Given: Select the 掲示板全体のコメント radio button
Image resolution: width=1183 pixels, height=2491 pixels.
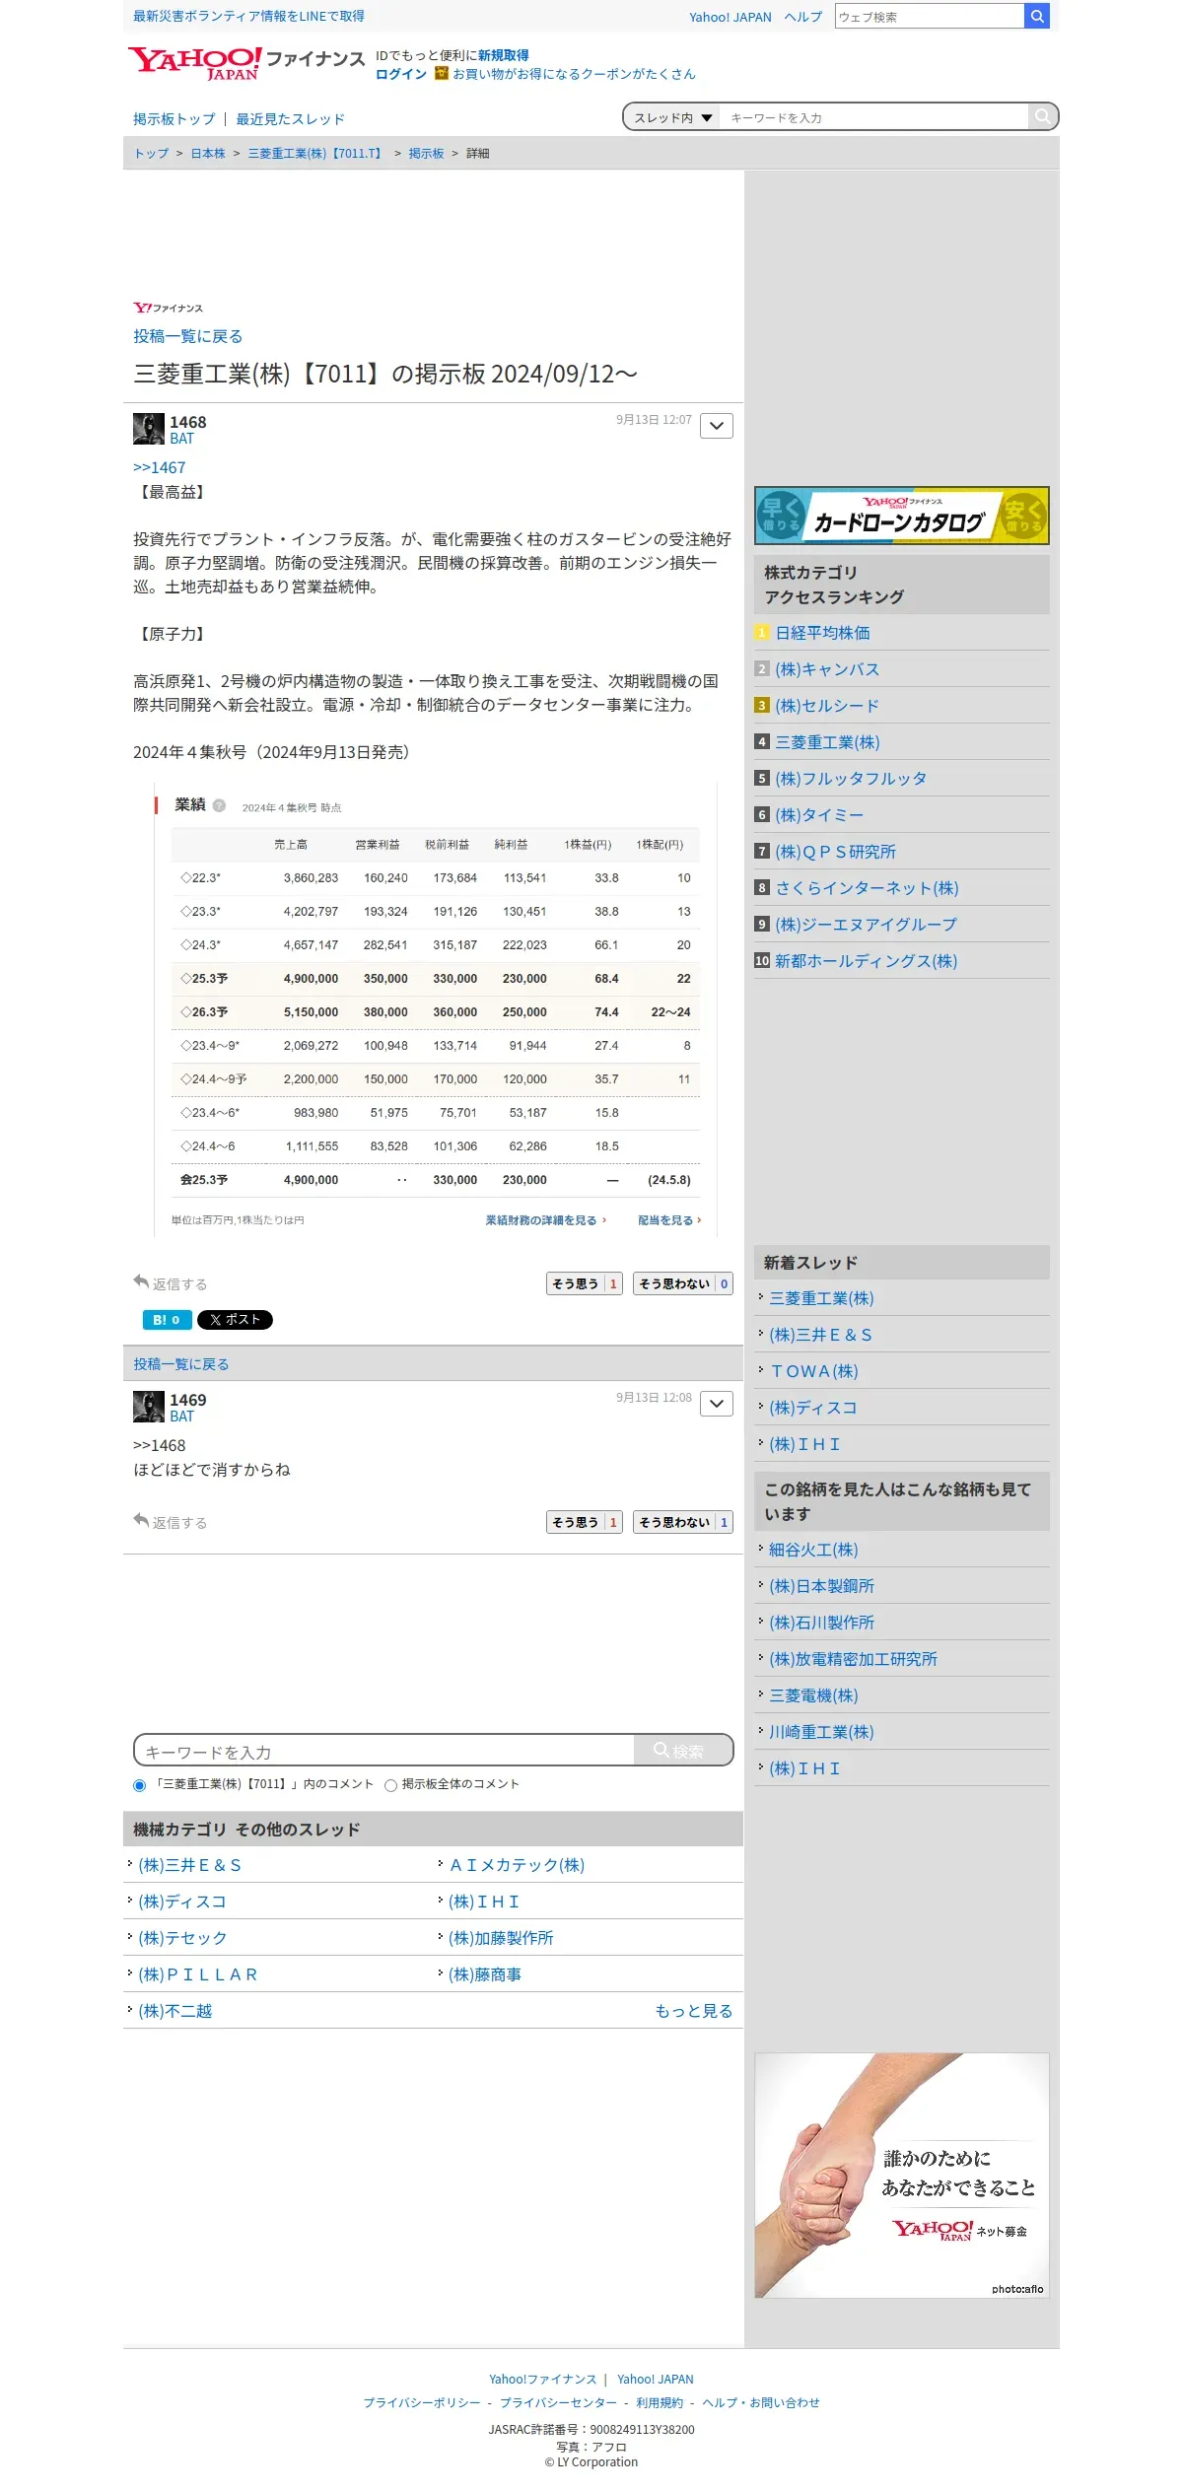Looking at the screenshot, I should [x=390, y=1785].
